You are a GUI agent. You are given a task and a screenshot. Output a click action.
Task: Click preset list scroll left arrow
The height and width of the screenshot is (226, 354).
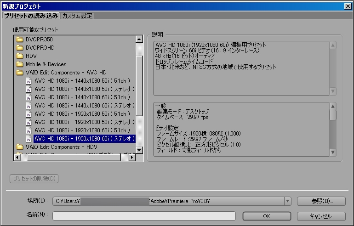[17, 157]
